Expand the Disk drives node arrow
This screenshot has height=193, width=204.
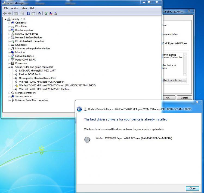coord(9,27)
